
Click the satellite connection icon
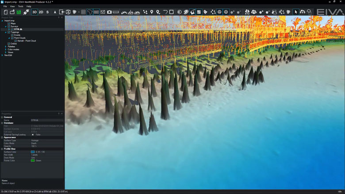coord(26,12)
